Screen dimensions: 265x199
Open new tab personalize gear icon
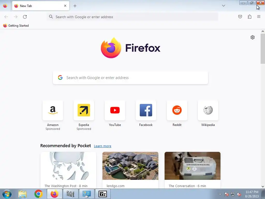tap(253, 37)
